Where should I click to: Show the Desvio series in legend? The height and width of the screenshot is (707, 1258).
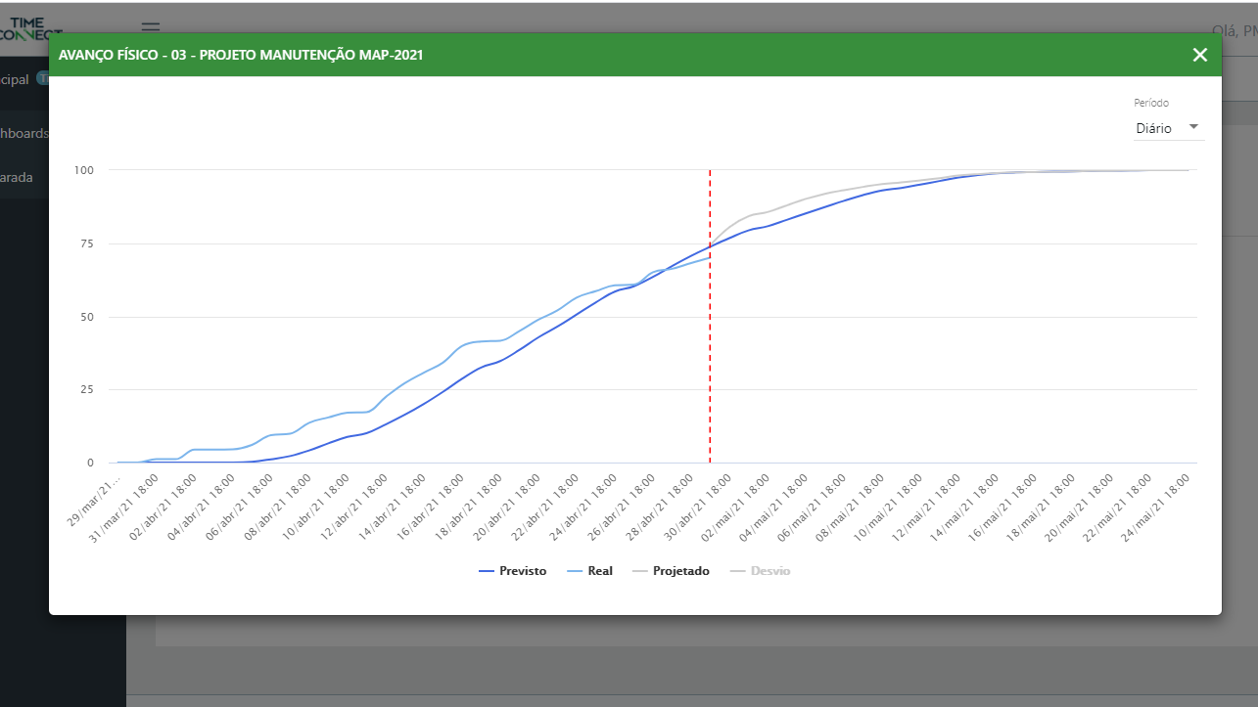760,571
